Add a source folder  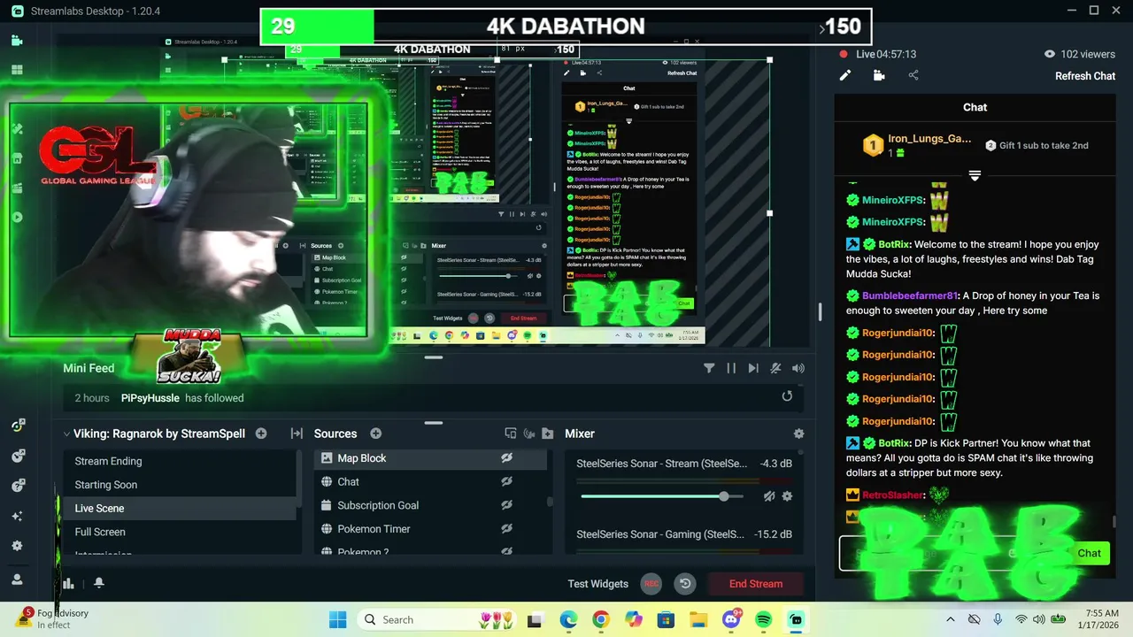coord(548,434)
